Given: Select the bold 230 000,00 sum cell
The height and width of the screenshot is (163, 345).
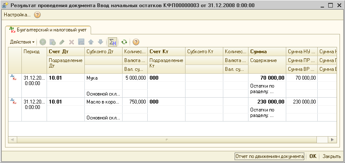Looking at the screenshot, I should 267,102.
